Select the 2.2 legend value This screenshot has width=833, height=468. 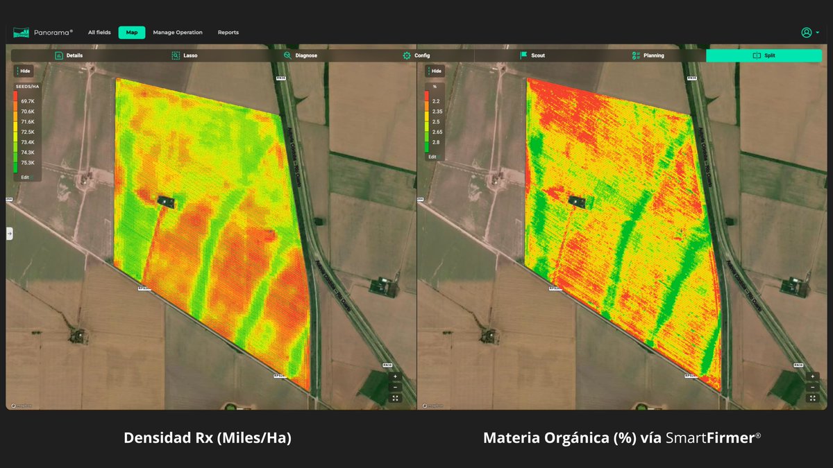tap(437, 101)
